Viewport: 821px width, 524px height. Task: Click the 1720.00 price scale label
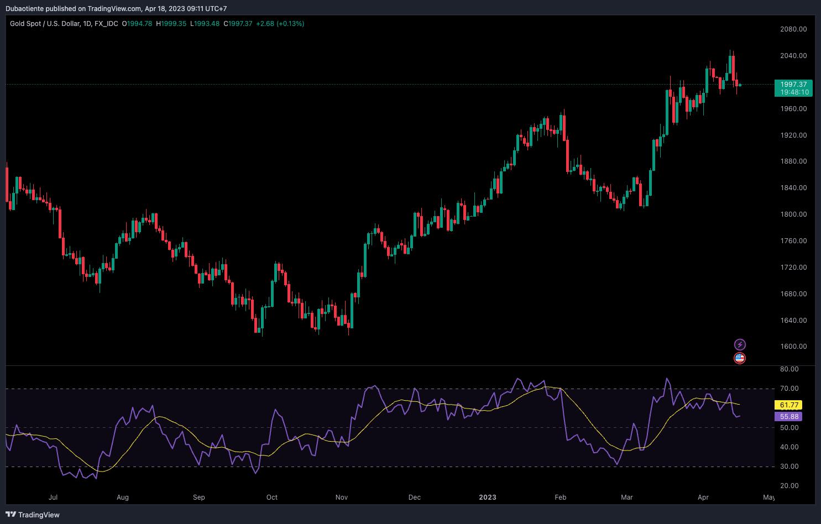793,268
